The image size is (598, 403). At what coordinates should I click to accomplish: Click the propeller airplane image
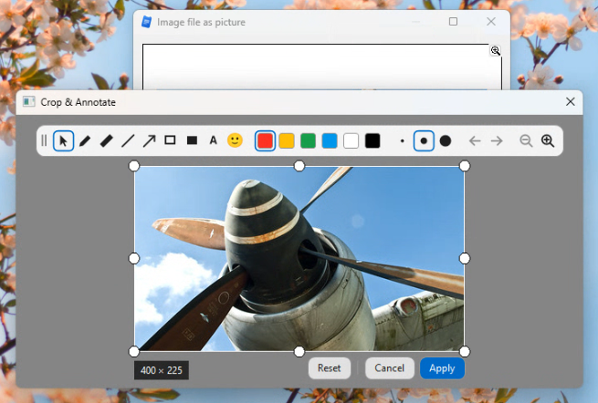[x=299, y=259]
